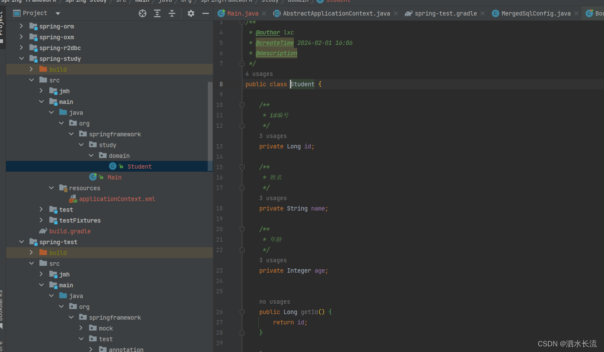Screen dimensions: 604x352
Task: Close the spring-test.gradle tab
Action: point(483,13)
